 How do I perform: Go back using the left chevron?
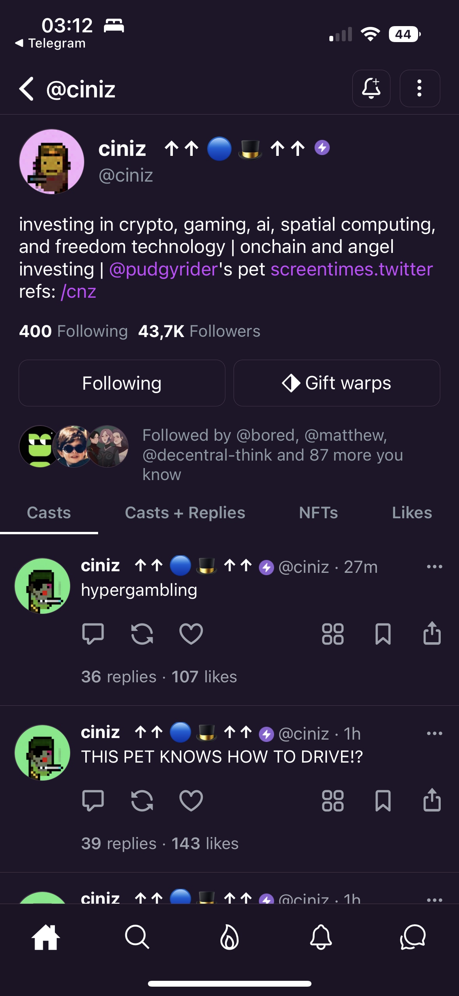click(26, 89)
